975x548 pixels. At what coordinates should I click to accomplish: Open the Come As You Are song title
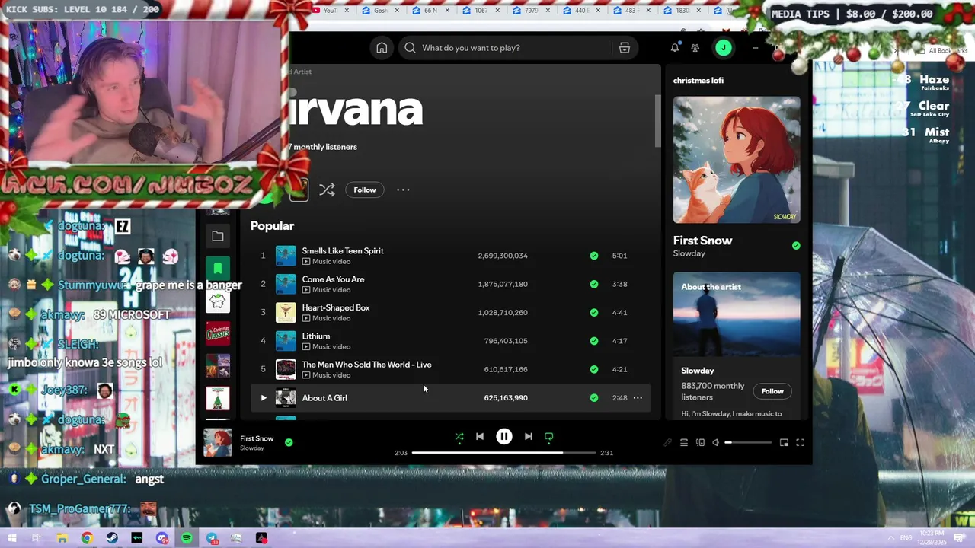tap(333, 279)
